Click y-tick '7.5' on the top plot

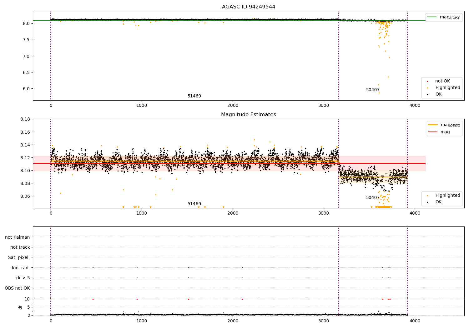tap(26, 40)
